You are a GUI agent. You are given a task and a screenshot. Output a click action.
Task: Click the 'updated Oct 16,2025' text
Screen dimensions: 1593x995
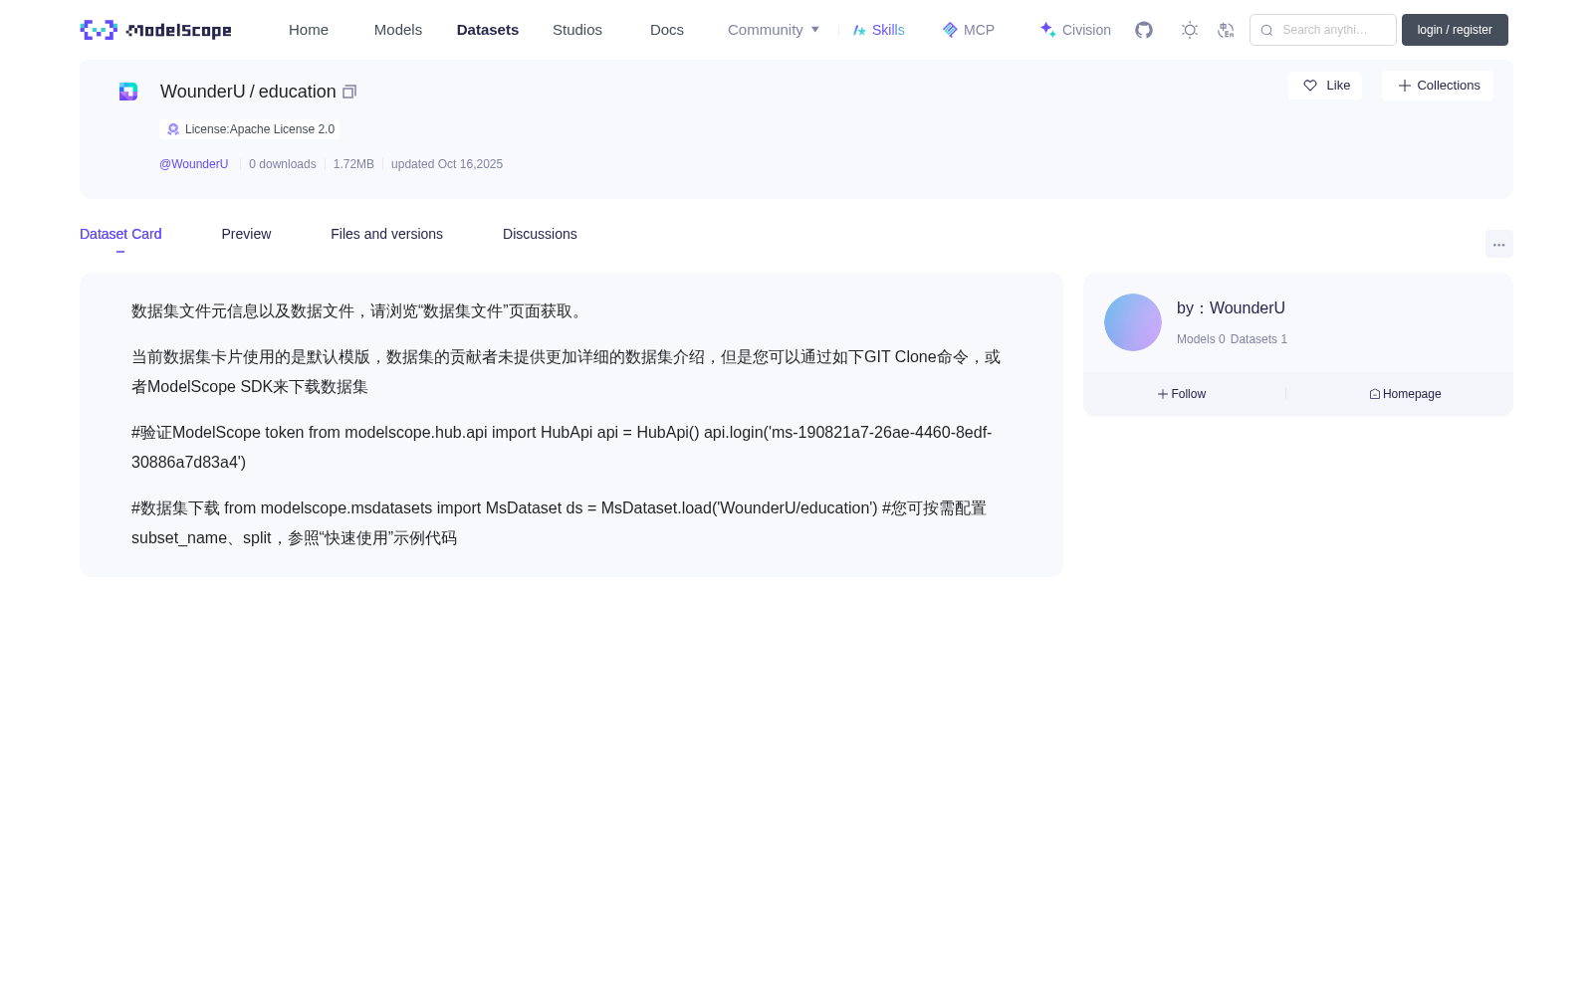click(x=447, y=164)
